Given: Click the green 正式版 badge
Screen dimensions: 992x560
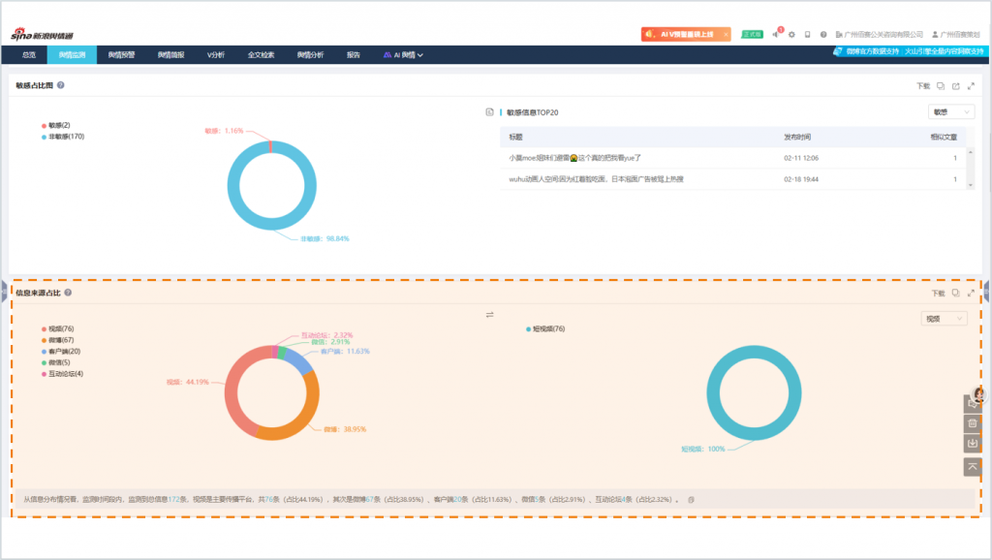Looking at the screenshot, I should 752,34.
